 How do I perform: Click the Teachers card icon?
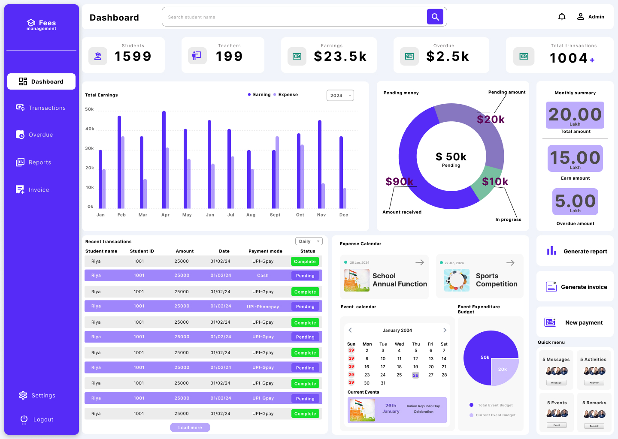197,56
